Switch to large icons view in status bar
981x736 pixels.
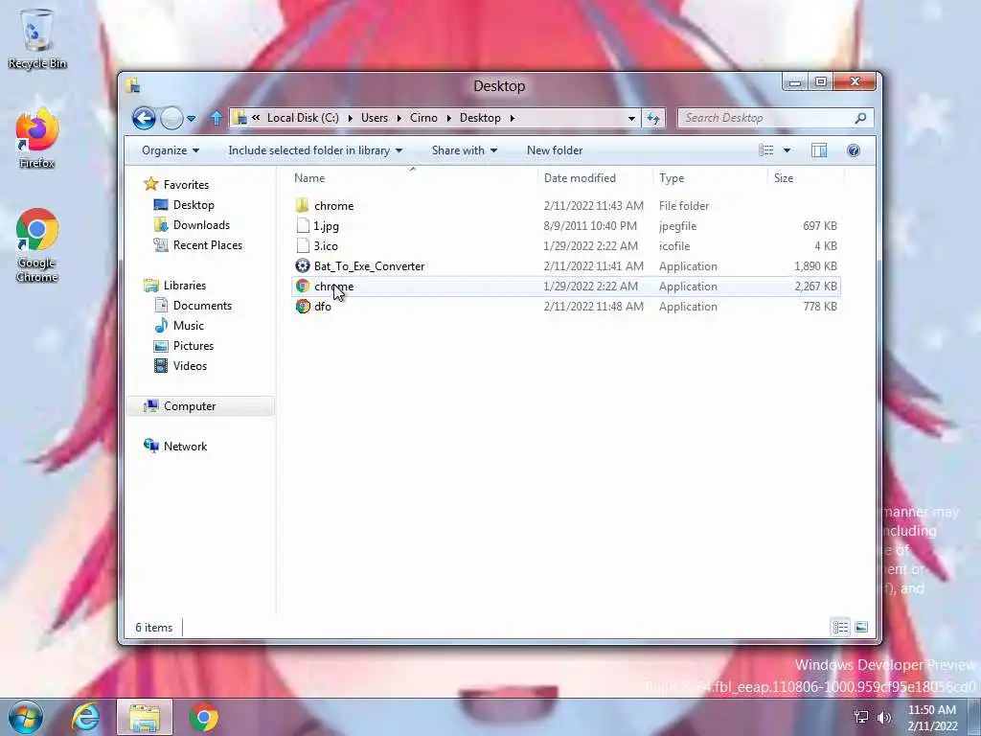(x=861, y=627)
